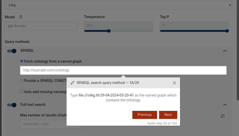Disable the Full-text search switch

click(12, 105)
